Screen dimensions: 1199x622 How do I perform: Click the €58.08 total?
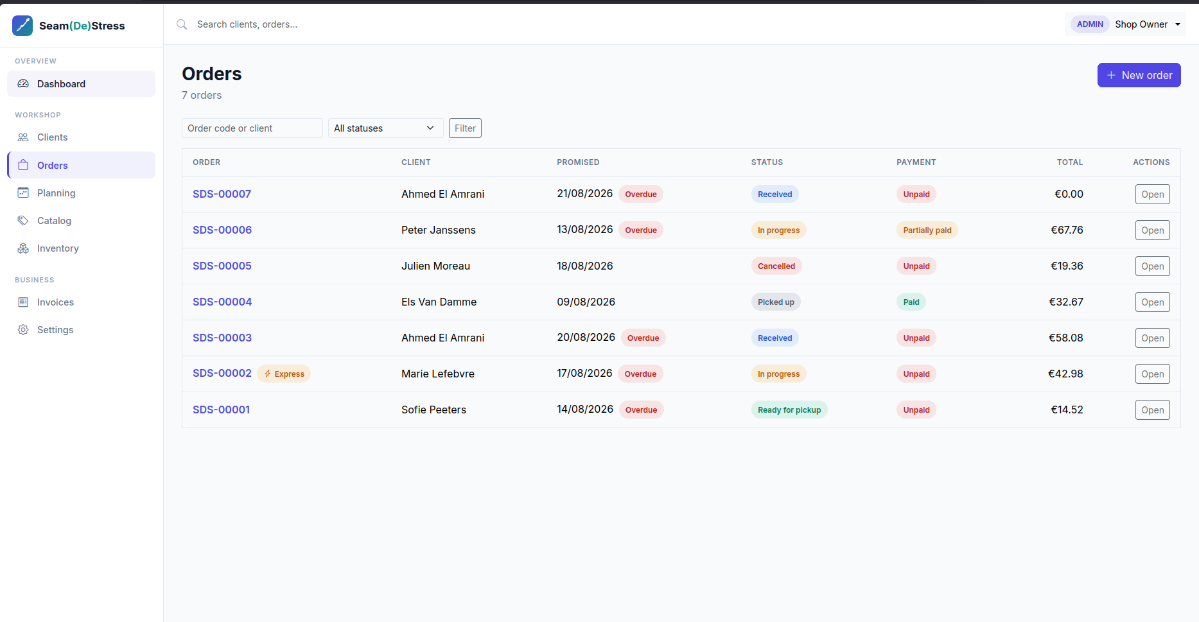tap(1065, 338)
